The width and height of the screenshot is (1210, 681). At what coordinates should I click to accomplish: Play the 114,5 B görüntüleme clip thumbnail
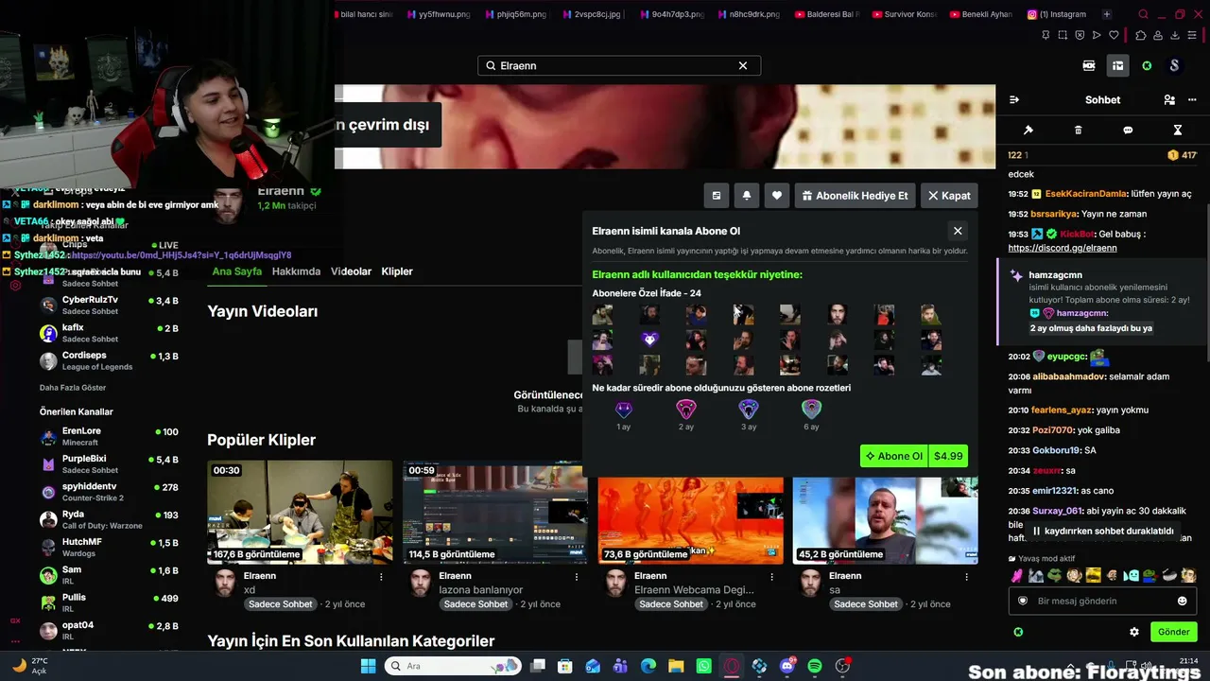pos(495,512)
